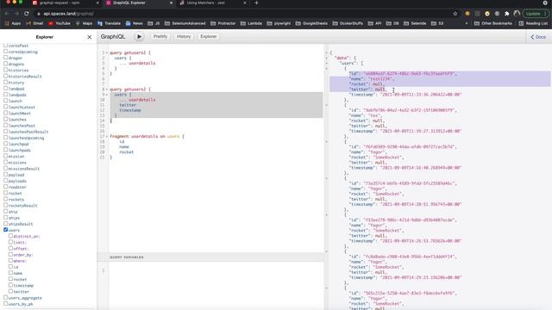Image resolution: width=552 pixels, height=310 pixels.
Task: Open the Extensions puzzle icon
Action: (506, 14)
